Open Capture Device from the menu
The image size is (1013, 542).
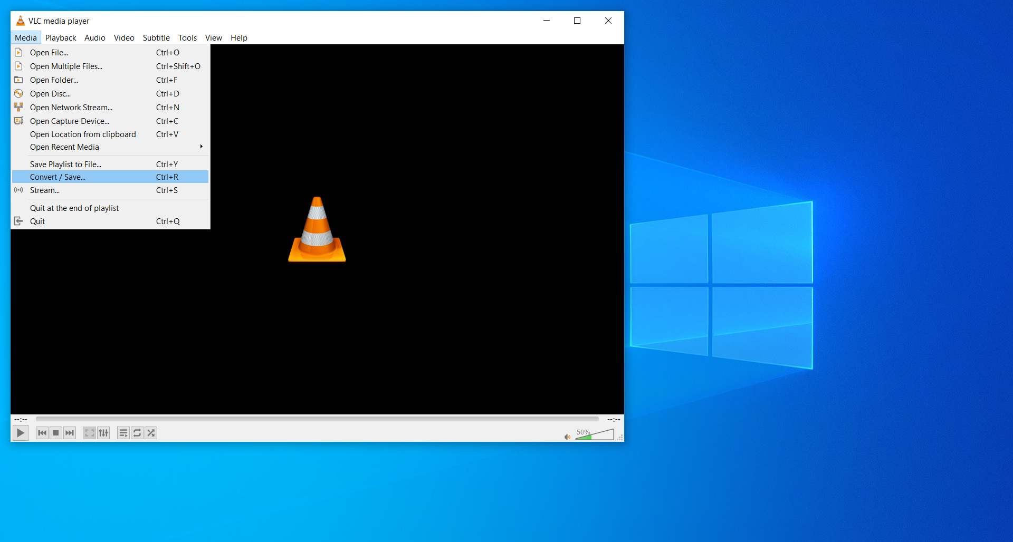coord(70,121)
